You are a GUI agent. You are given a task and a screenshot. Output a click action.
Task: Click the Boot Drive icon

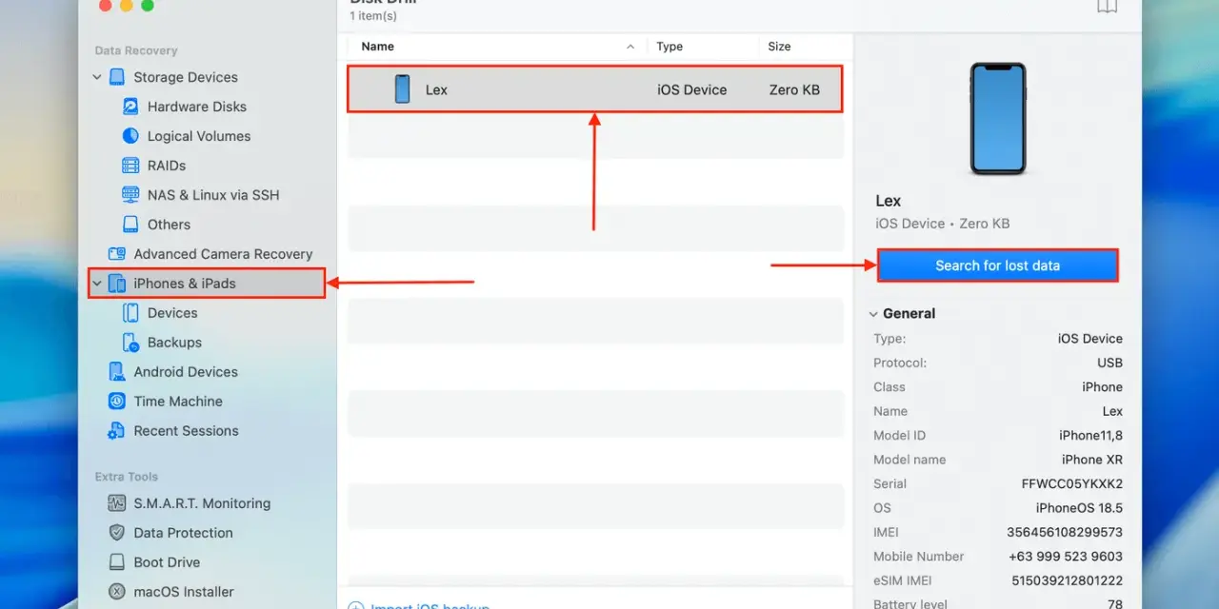pyautogui.click(x=116, y=562)
